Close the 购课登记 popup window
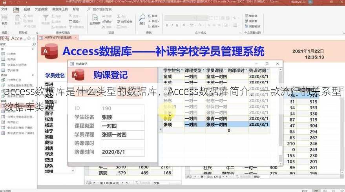The height and width of the screenshot is (192, 345). point(277,64)
